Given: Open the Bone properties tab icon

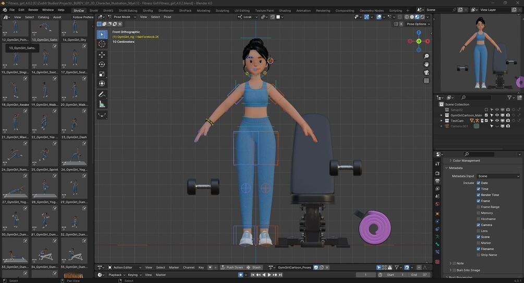Looking at the screenshot, I should click(x=437, y=245).
